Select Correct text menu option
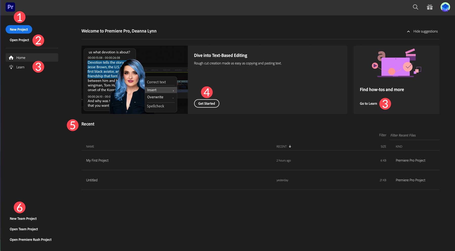 pos(156,82)
